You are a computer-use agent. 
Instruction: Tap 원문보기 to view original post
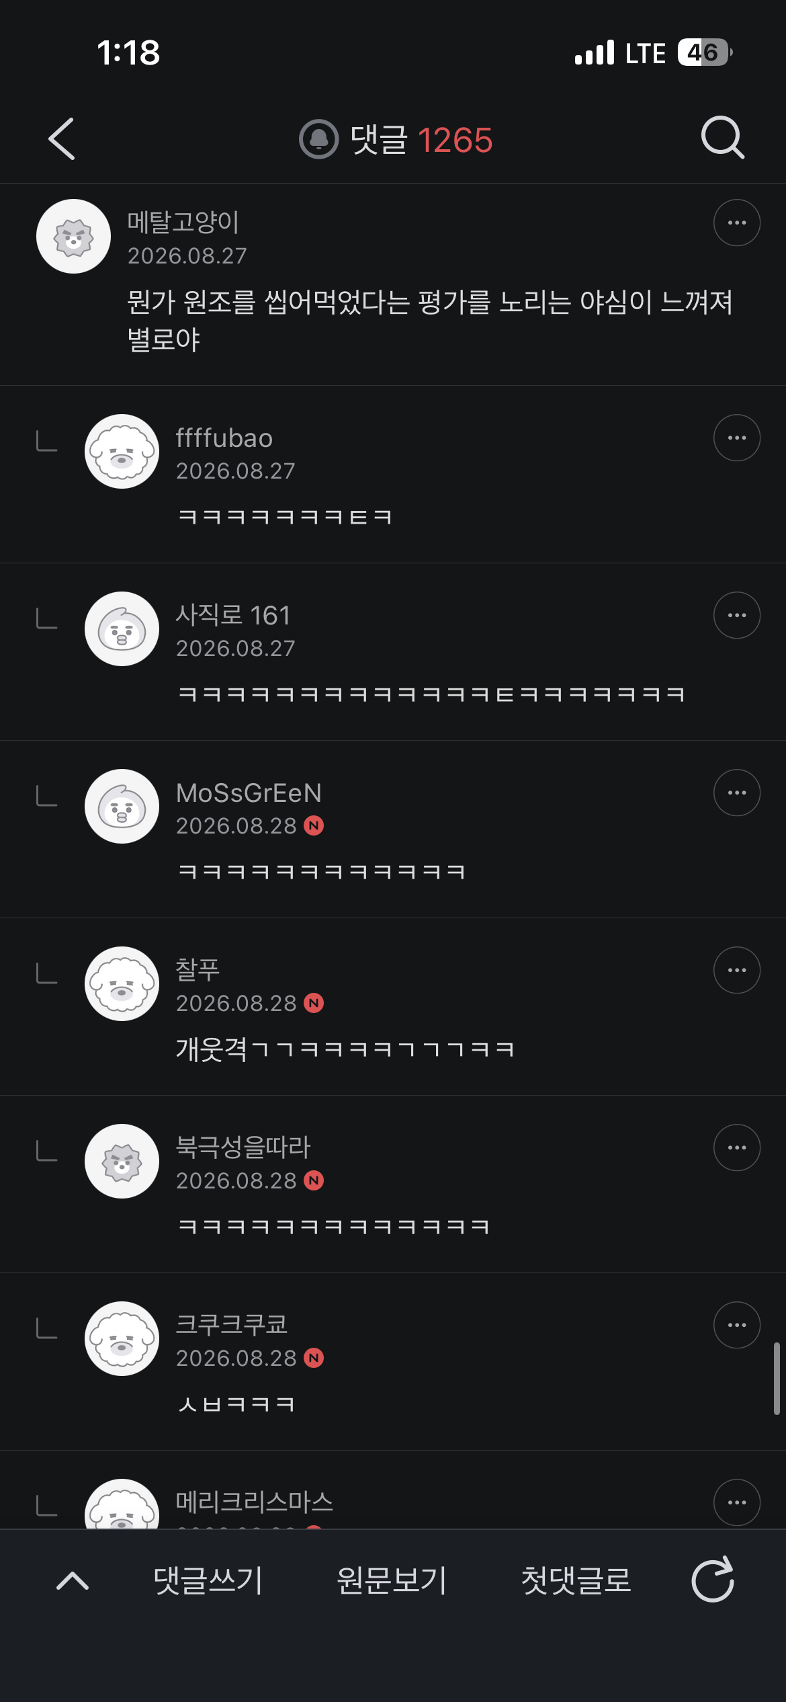392,1580
